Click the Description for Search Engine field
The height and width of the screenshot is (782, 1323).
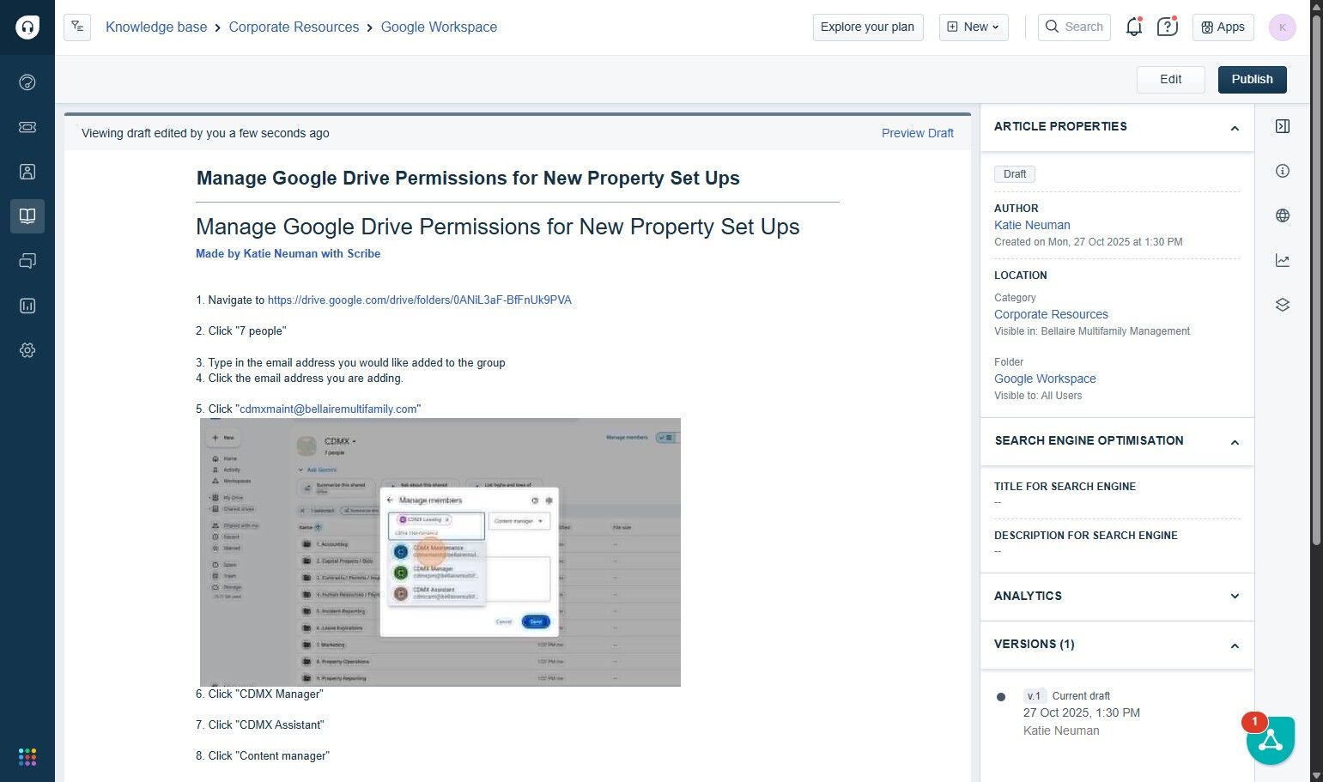1117,543
